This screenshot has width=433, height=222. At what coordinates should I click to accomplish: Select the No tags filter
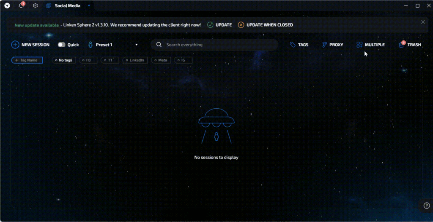point(63,60)
